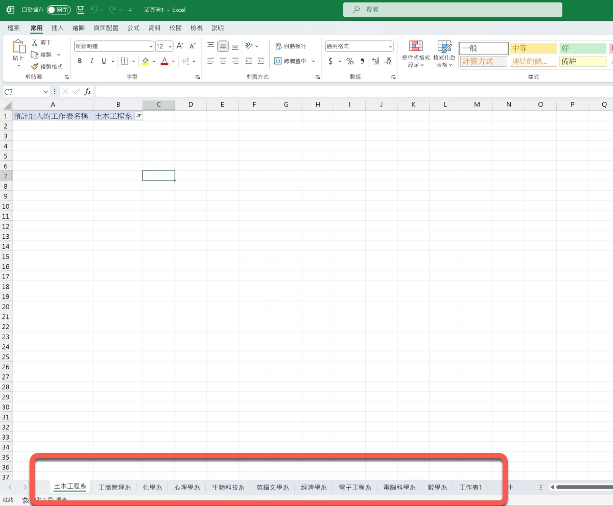The image size is (613, 506).
Task: Click the increase indent icon
Action: click(x=261, y=61)
